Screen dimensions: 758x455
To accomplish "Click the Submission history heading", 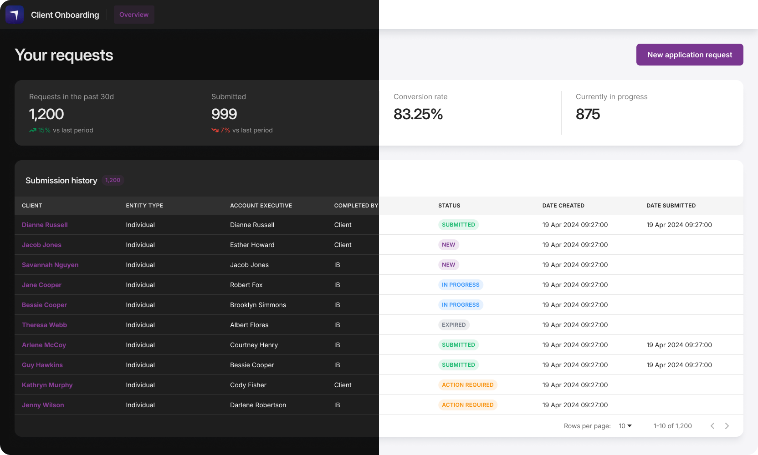I will tap(61, 181).
